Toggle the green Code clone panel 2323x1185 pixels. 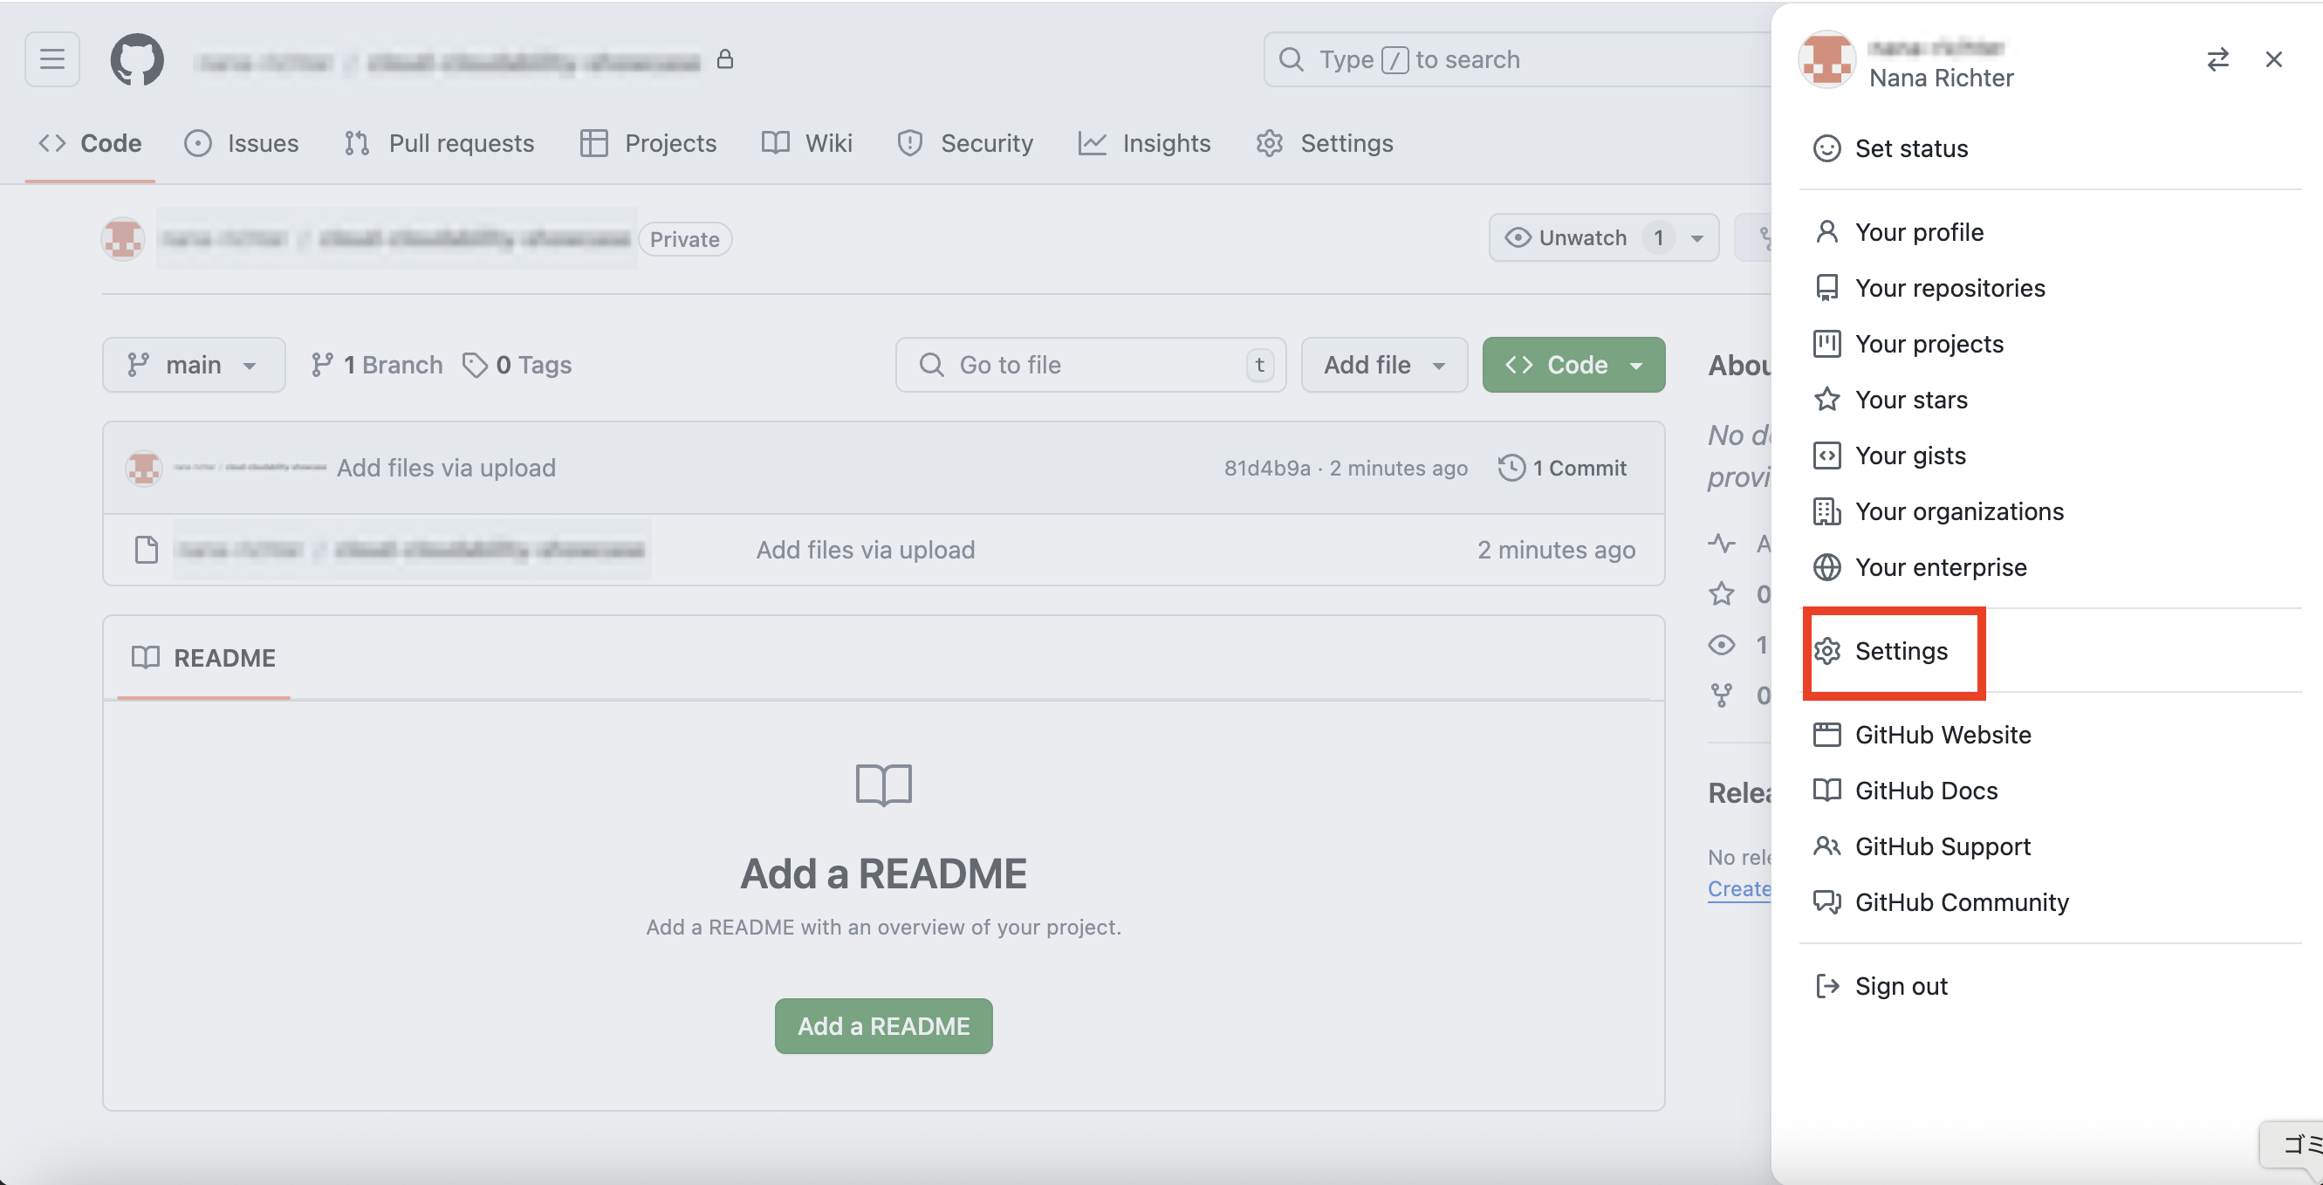1573,365
